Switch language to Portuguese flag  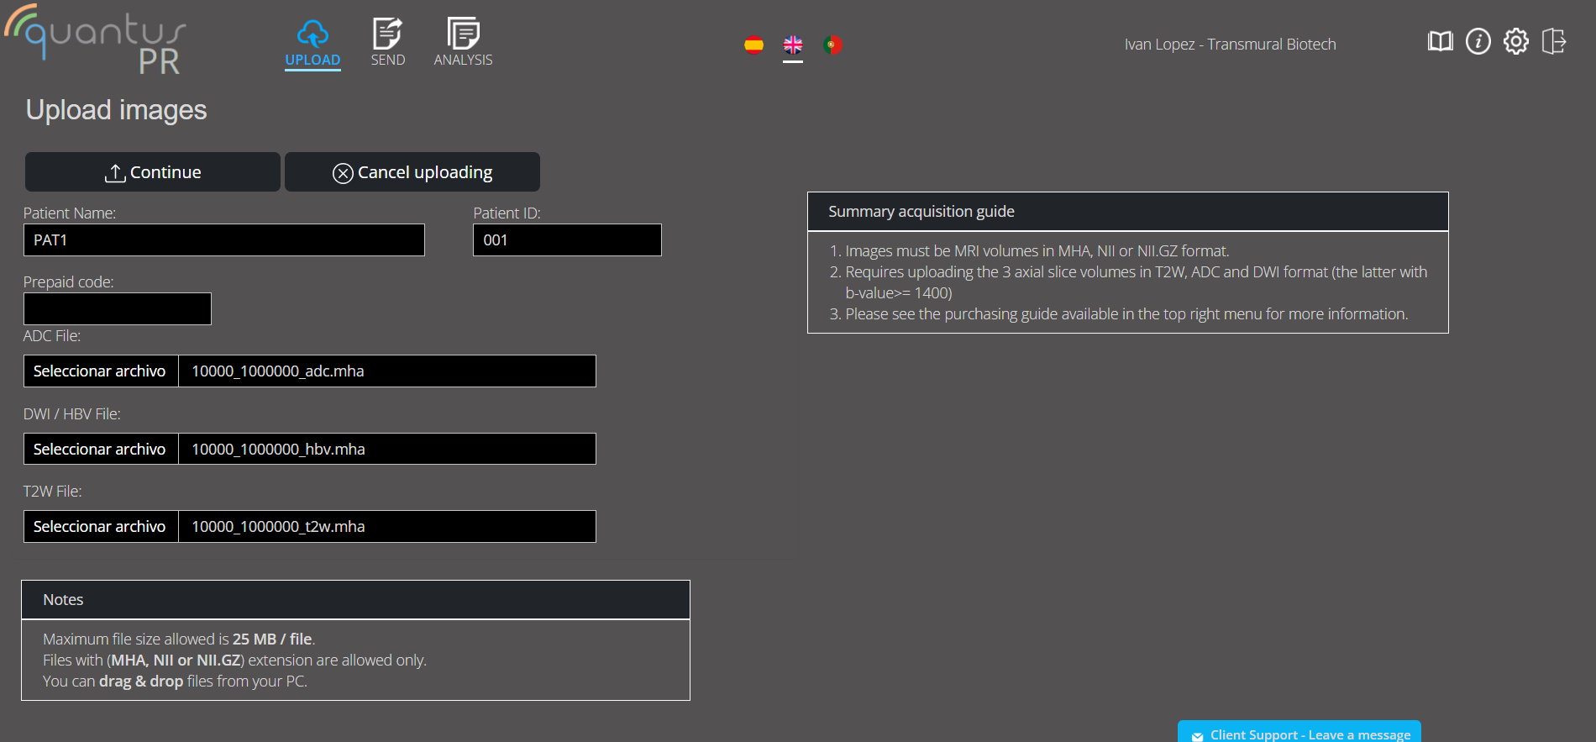pos(832,45)
